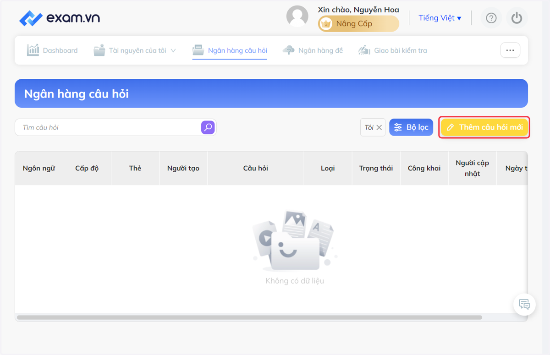
Task: Open the user avatar profile picture
Action: (297, 16)
